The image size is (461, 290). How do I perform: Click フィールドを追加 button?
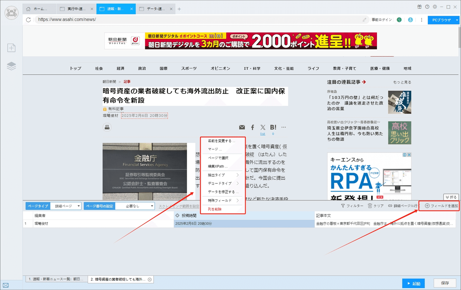coord(441,206)
